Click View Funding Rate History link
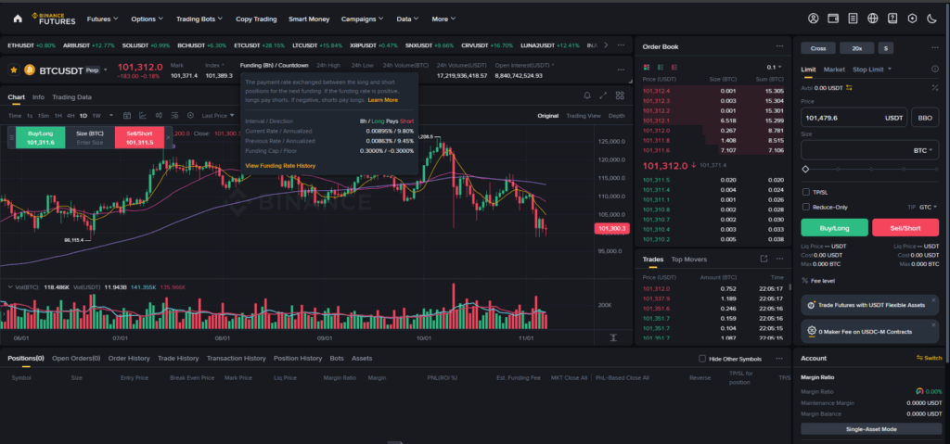 [x=279, y=165]
